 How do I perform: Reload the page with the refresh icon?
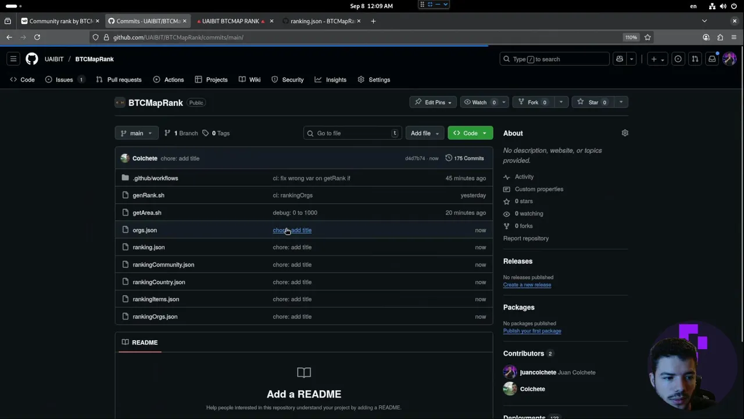(37, 37)
